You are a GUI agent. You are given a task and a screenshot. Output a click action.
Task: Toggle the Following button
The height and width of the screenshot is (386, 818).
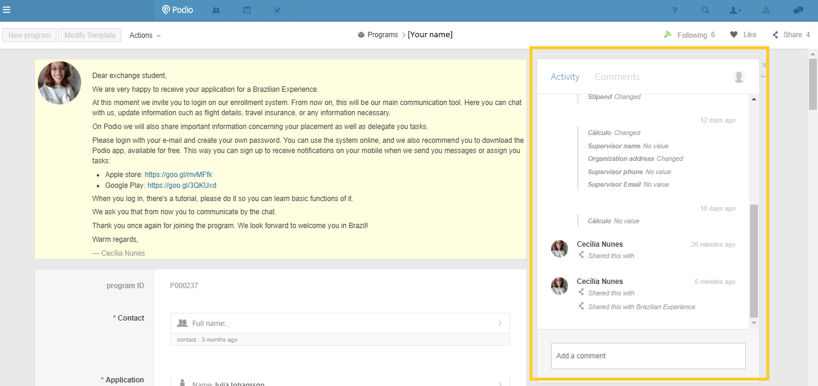[689, 35]
